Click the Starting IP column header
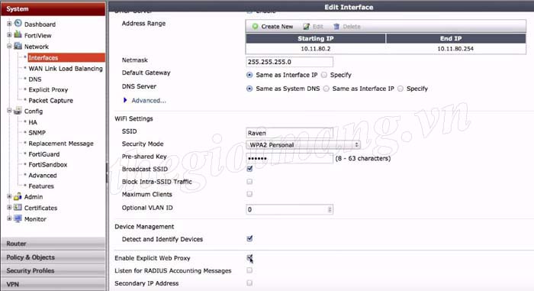534x291 pixels. (x=315, y=38)
